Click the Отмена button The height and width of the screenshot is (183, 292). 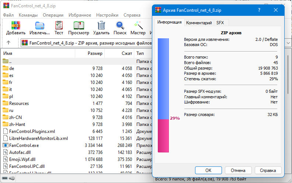coord(238,170)
